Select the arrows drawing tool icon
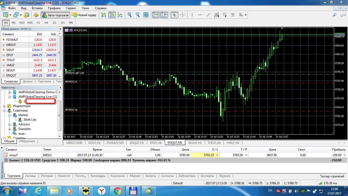 pos(241,15)
